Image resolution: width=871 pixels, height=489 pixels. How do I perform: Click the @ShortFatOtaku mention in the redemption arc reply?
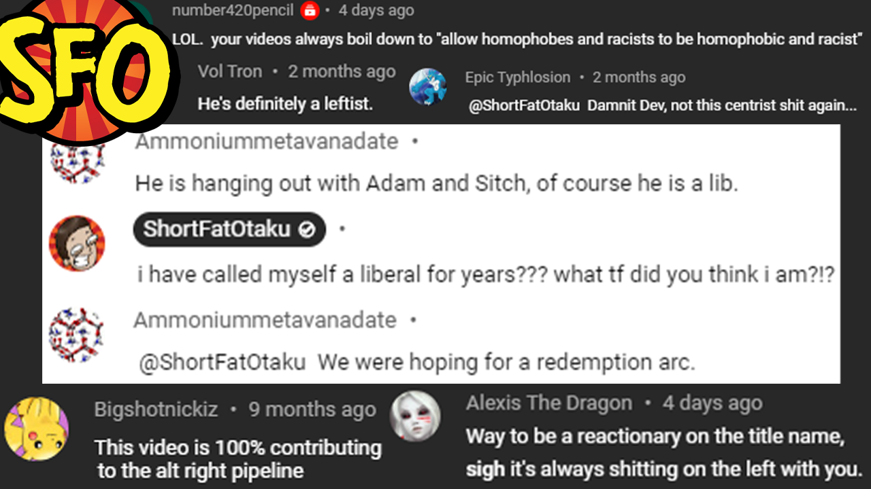click(x=223, y=361)
